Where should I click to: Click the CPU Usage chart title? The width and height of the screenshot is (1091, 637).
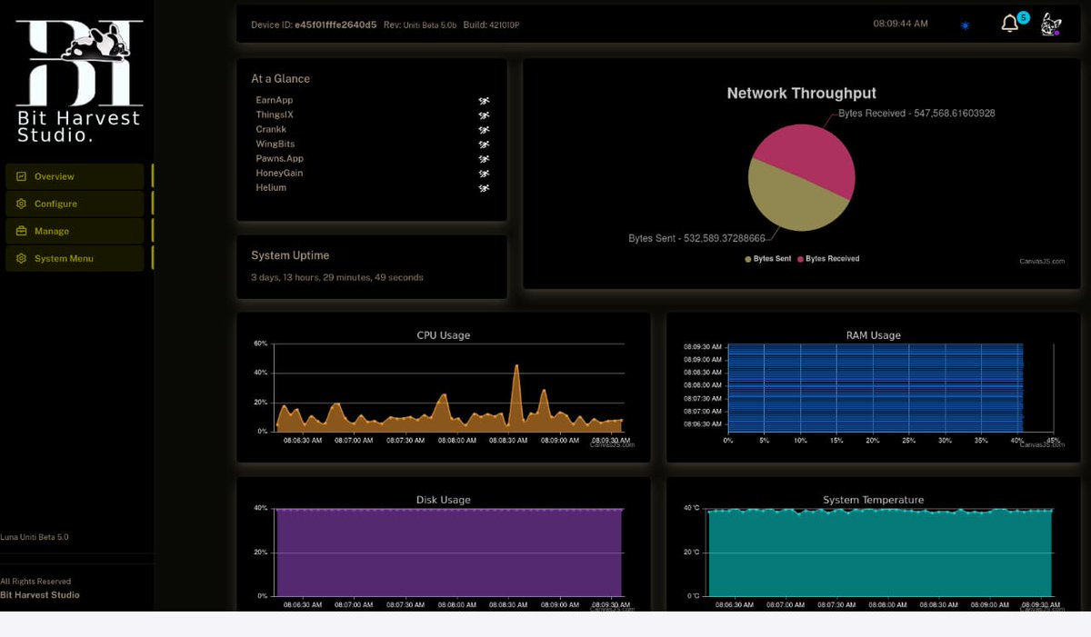pos(444,335)
